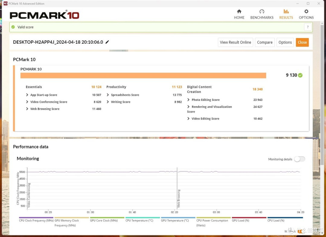Click the overall score 9 130
326x237 pixels.
click(x=291, y=75)
